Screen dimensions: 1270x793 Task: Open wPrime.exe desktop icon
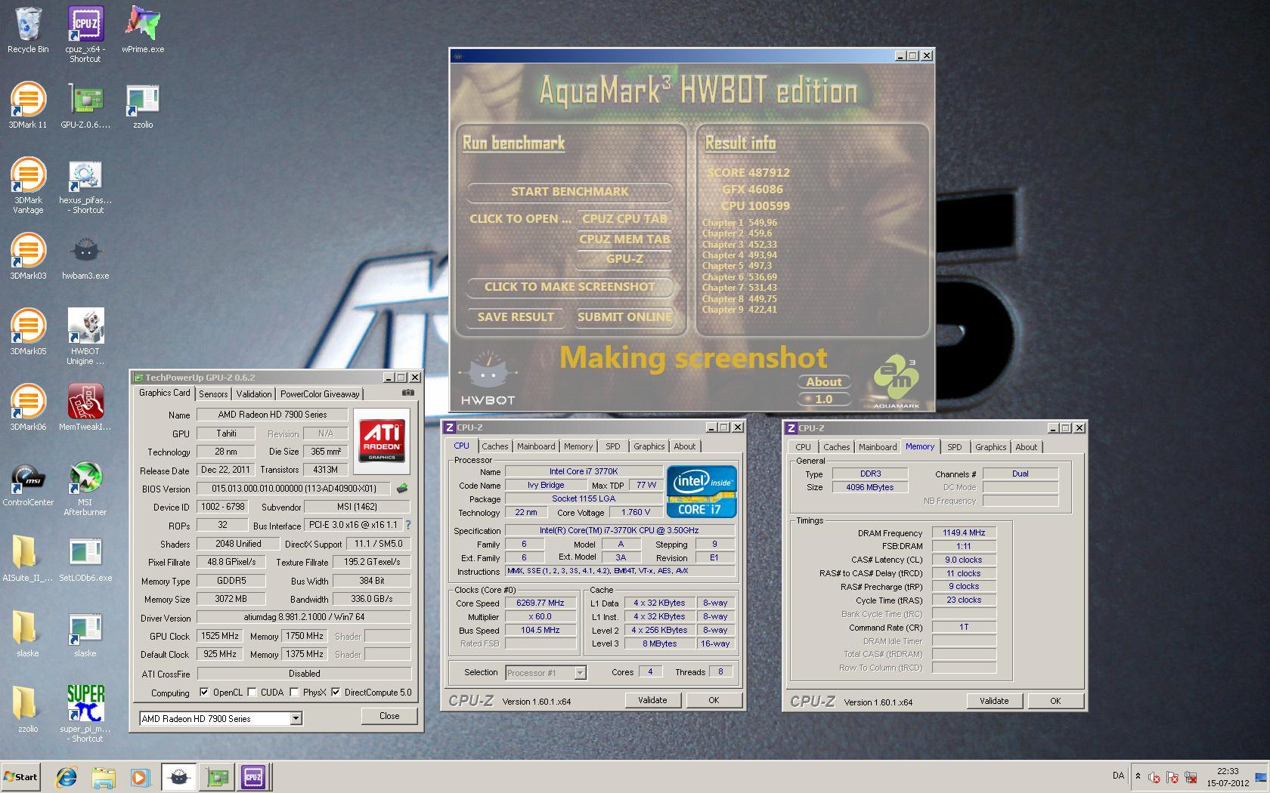point(143,30)
